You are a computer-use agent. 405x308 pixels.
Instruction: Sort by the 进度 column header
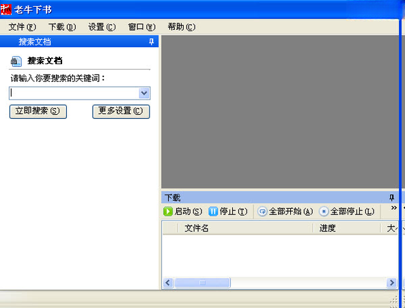(x=347, y=228)
